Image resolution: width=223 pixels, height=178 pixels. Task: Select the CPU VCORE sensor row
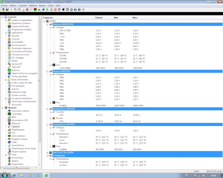click(x=65, y=31)
